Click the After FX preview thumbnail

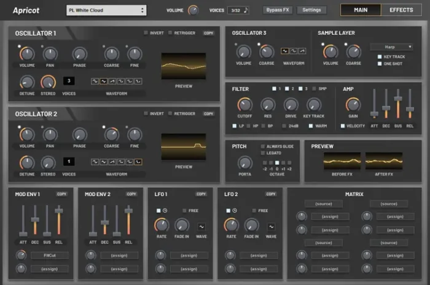tap(384, 161)
